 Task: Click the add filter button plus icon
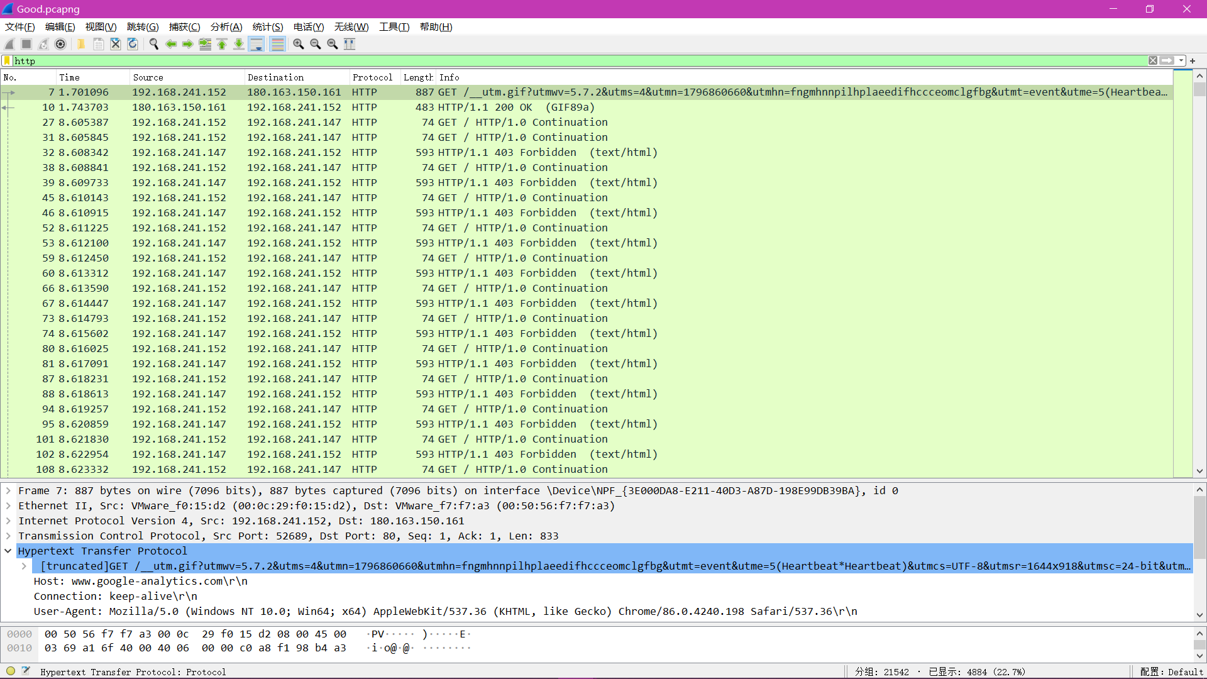click(x=1193, y=61)
